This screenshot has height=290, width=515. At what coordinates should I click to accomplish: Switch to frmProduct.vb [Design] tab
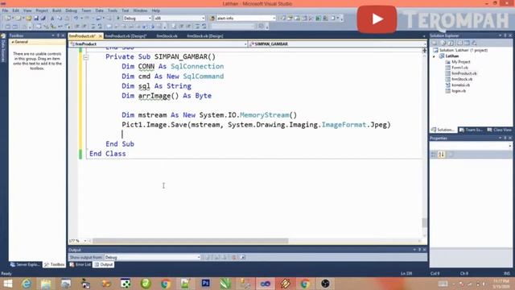point(126,35)
